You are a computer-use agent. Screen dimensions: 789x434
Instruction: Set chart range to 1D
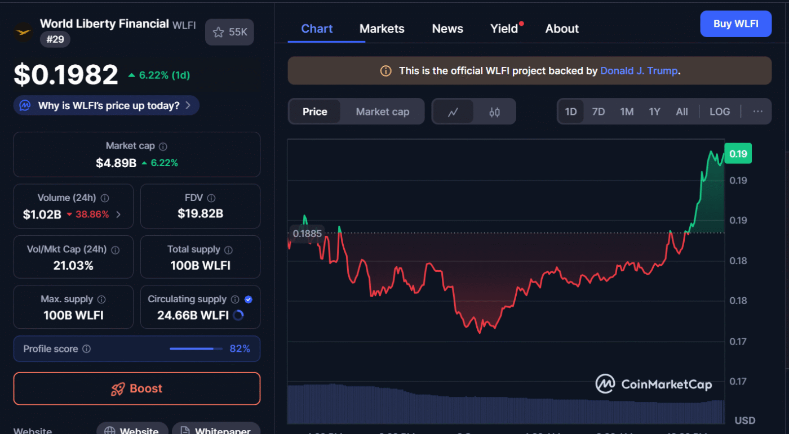(571, 111)
